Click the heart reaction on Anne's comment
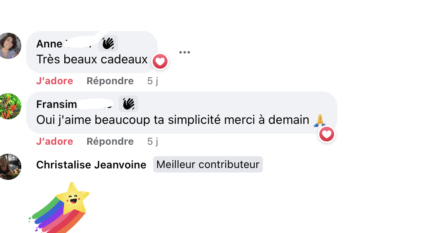Viewport: 434px width, 233px height. [160, 62]
